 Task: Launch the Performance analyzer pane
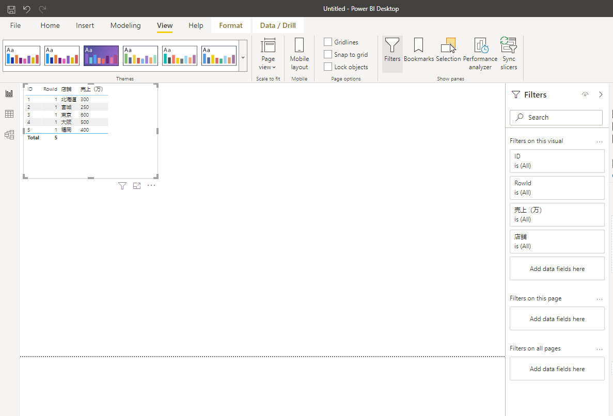[480, 54]
